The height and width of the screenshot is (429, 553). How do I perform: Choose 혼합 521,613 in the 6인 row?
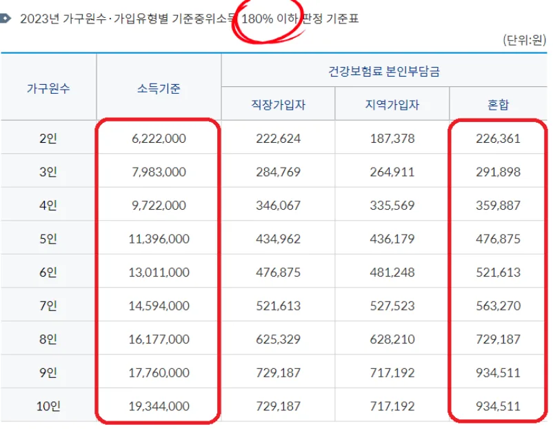coord(498,272)
